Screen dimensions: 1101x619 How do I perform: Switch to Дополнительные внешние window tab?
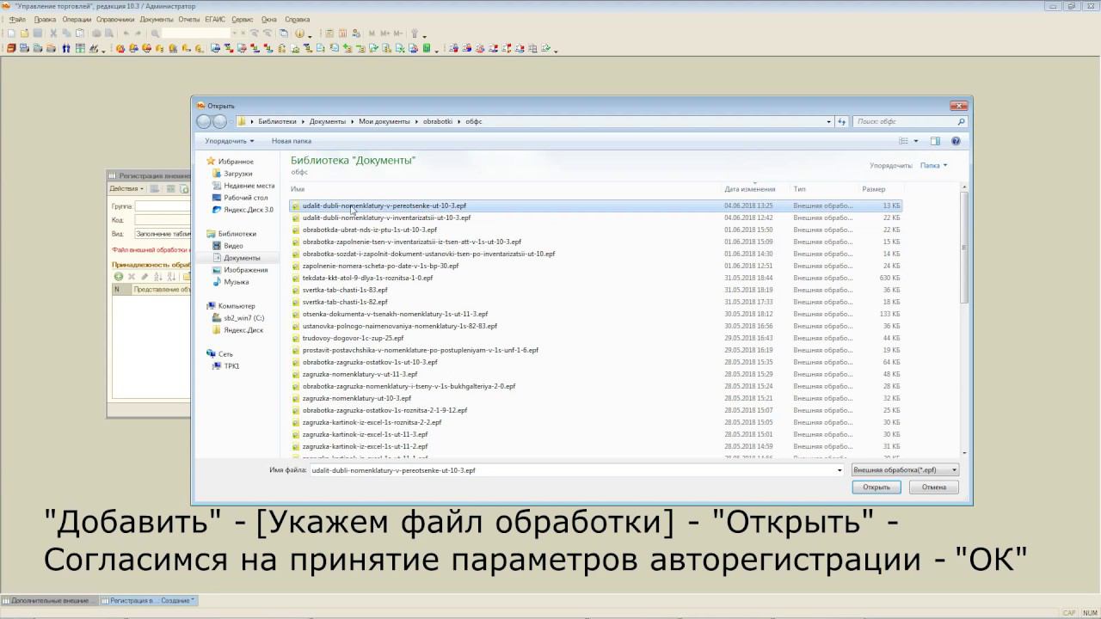click(49, 600)
